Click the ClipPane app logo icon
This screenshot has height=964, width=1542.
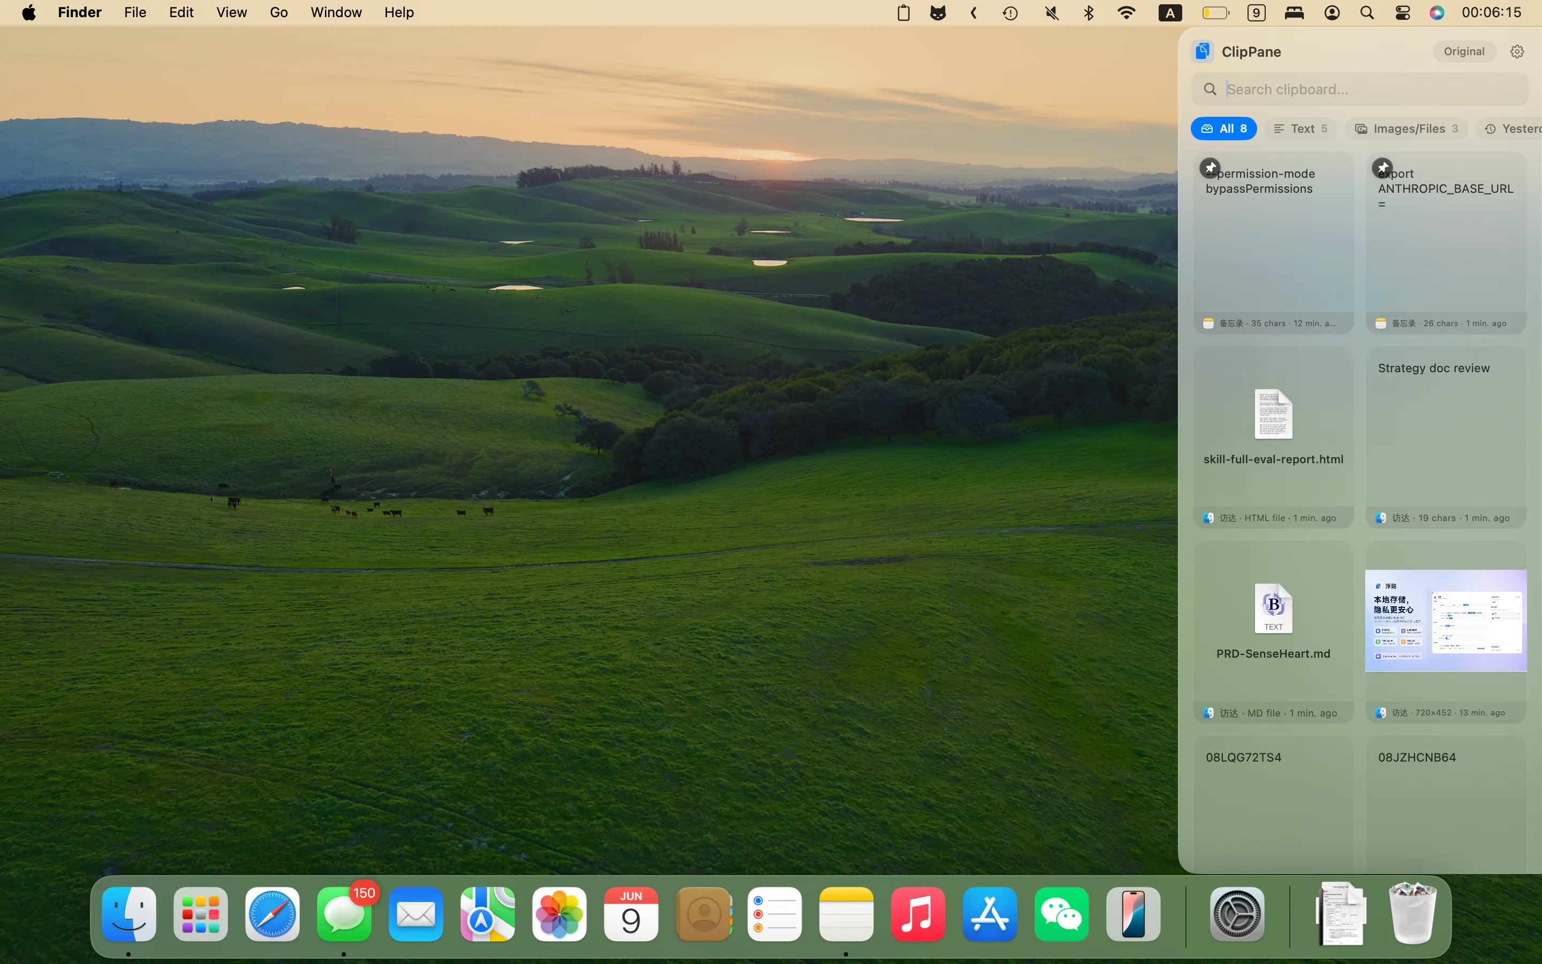point(1203,51)
